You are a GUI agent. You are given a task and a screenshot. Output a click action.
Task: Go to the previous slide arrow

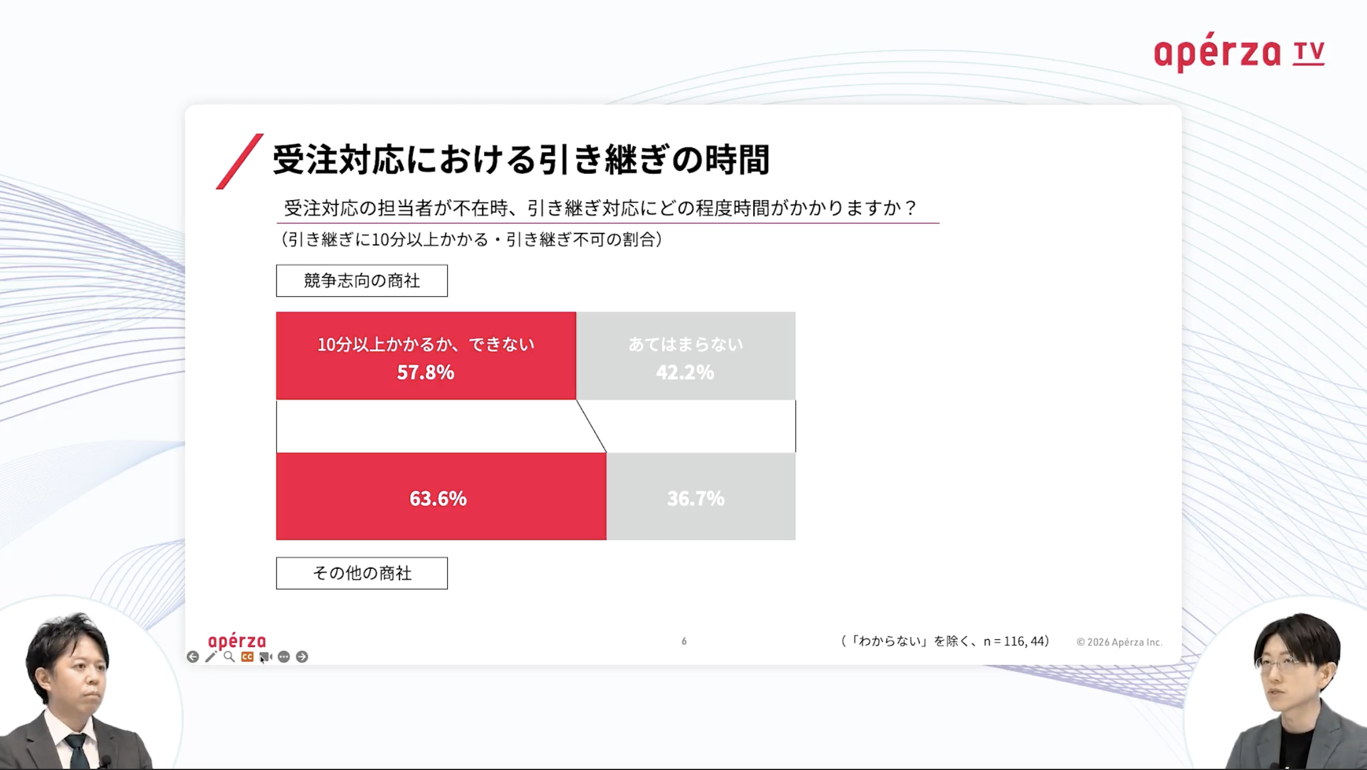tap(192, 657)
